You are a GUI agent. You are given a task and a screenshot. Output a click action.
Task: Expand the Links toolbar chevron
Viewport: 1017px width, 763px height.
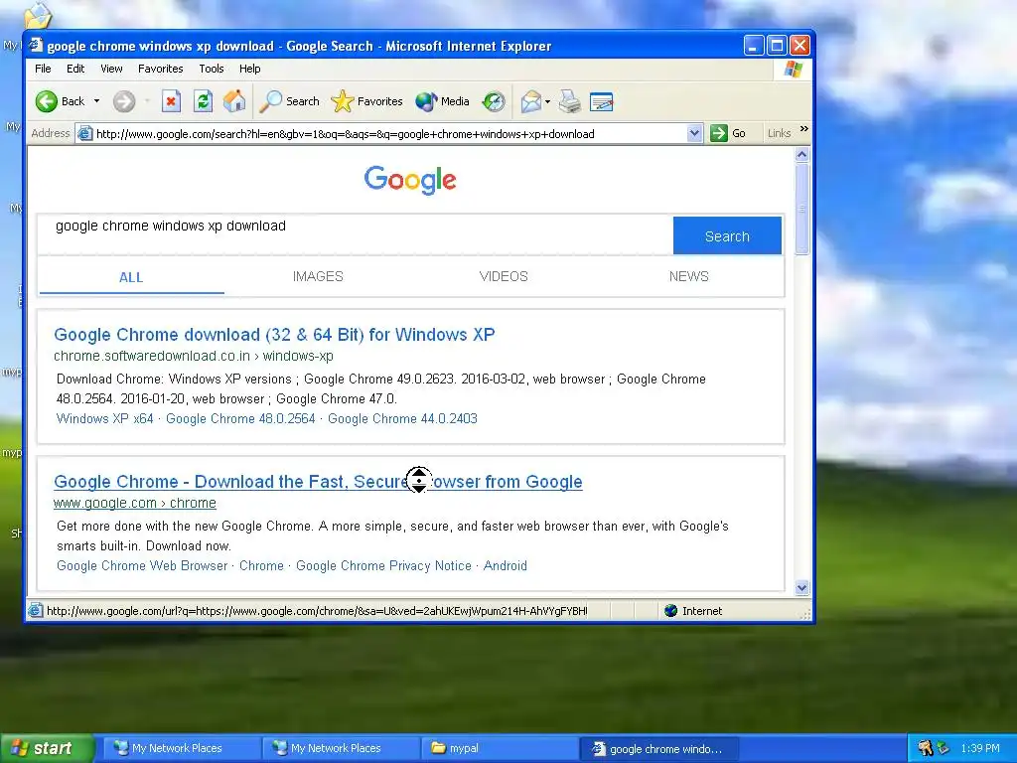[804, 129]
